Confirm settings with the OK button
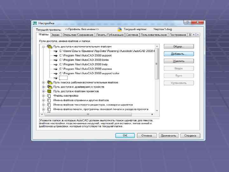Screen dimensions: 229x172 [x=125, y=136]
